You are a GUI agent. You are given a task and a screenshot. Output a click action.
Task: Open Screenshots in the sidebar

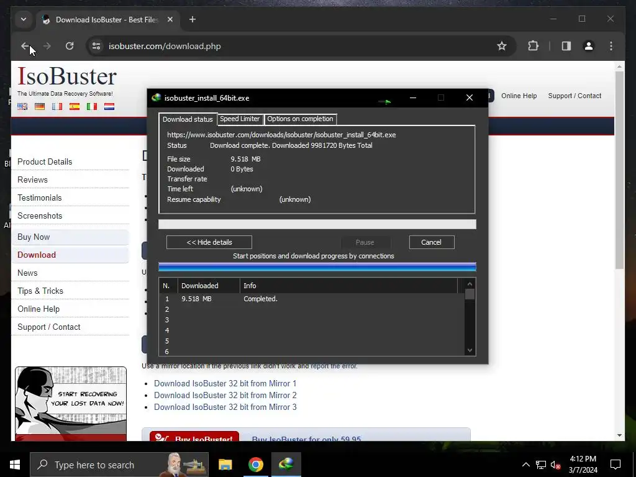[x=40, y=216]
